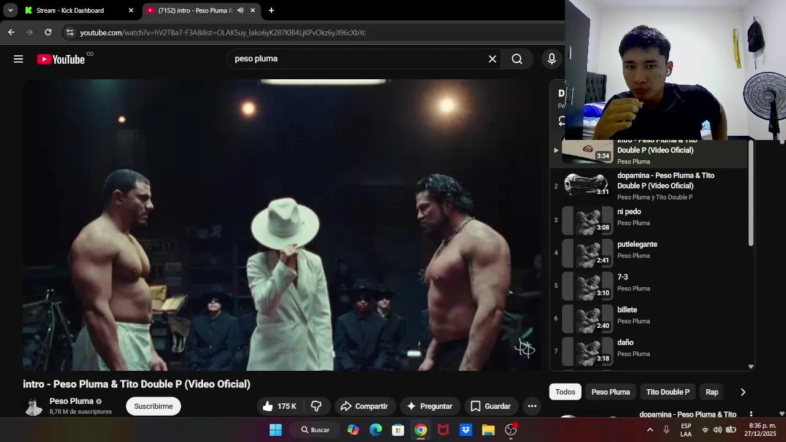Viewport: 786px width, 442px height.
Task: Open the Windows Start menu
Action: coord(276,430)
